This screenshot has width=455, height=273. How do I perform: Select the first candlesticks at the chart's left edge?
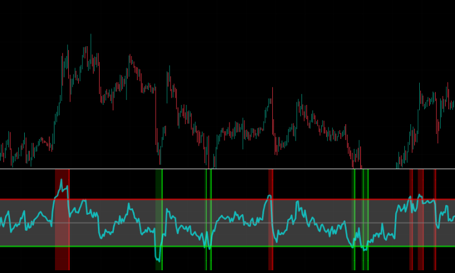click(3, 151)
